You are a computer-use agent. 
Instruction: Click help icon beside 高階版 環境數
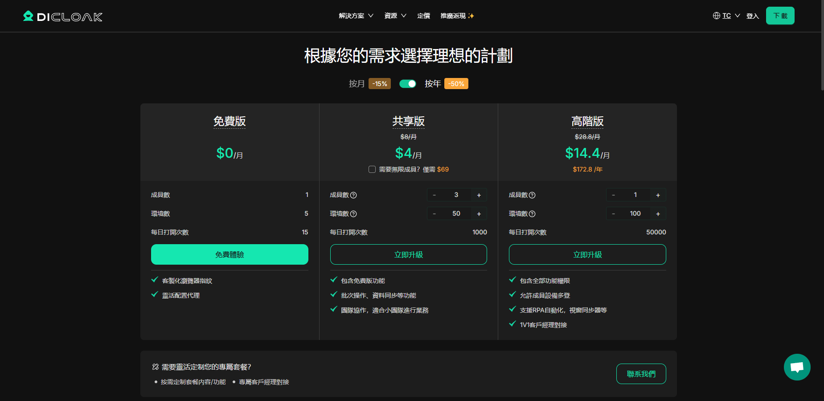click(x=532, y=214)
